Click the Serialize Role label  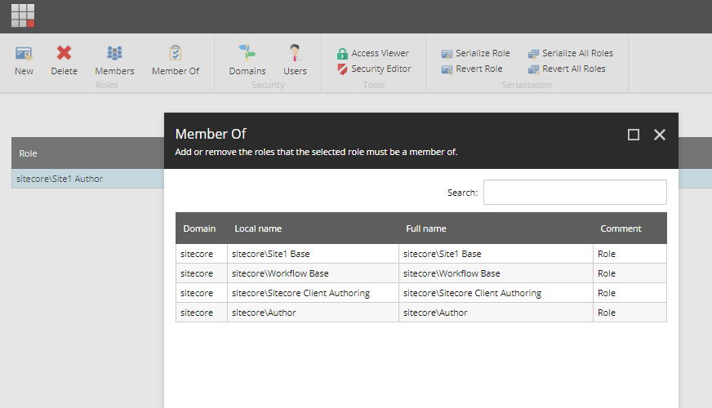(x=483, y=53)
